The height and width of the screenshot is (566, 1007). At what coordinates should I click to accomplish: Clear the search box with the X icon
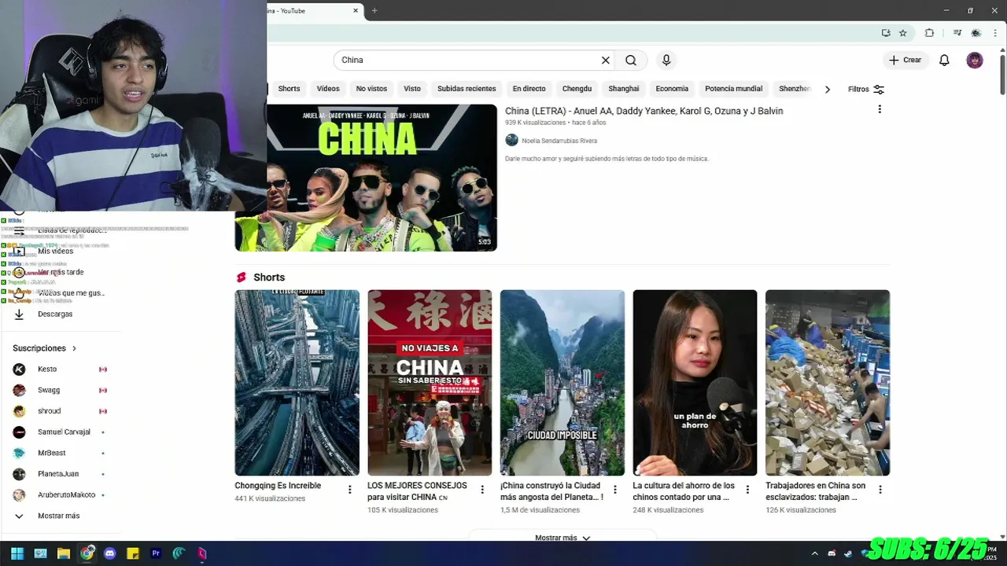(606, 60)
